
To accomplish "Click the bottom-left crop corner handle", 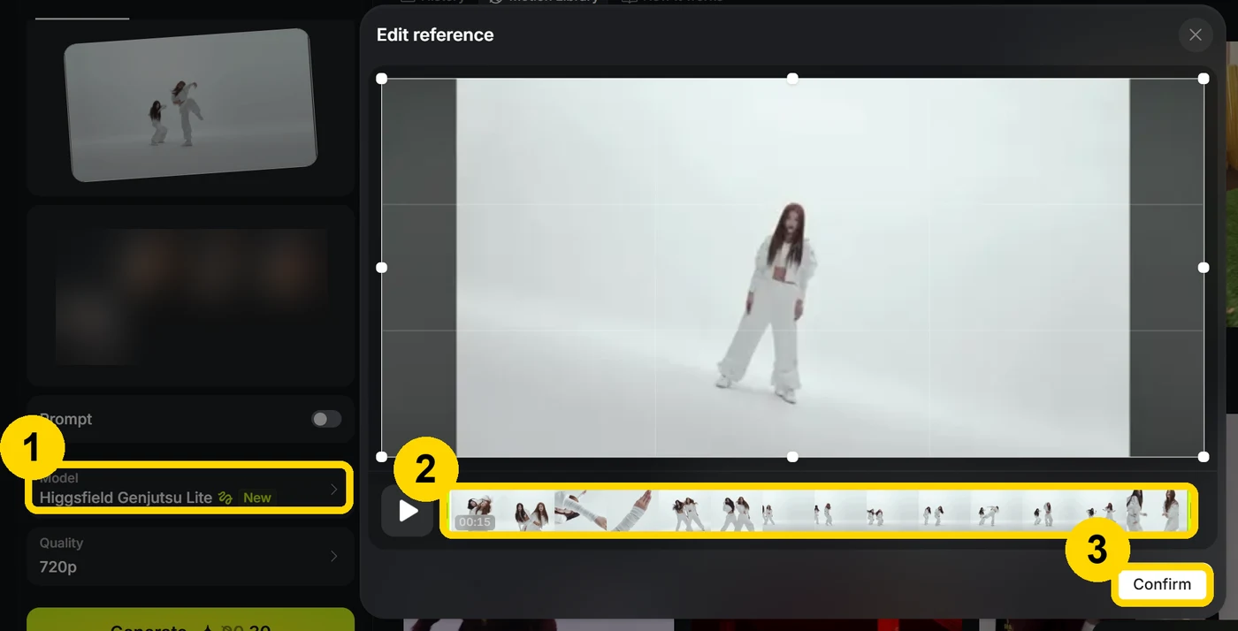I will [x=382, y=457].
